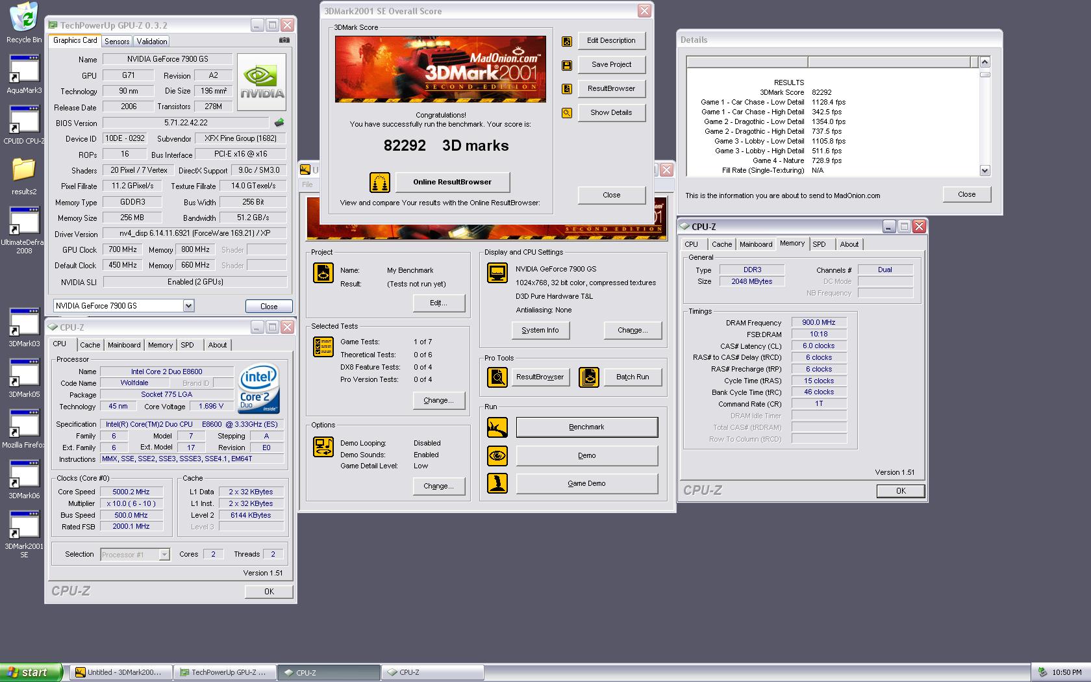The image size is (1091, 682).
Task: Click the Selected Tests checklist icon
Action: click(x=323, y=347)
